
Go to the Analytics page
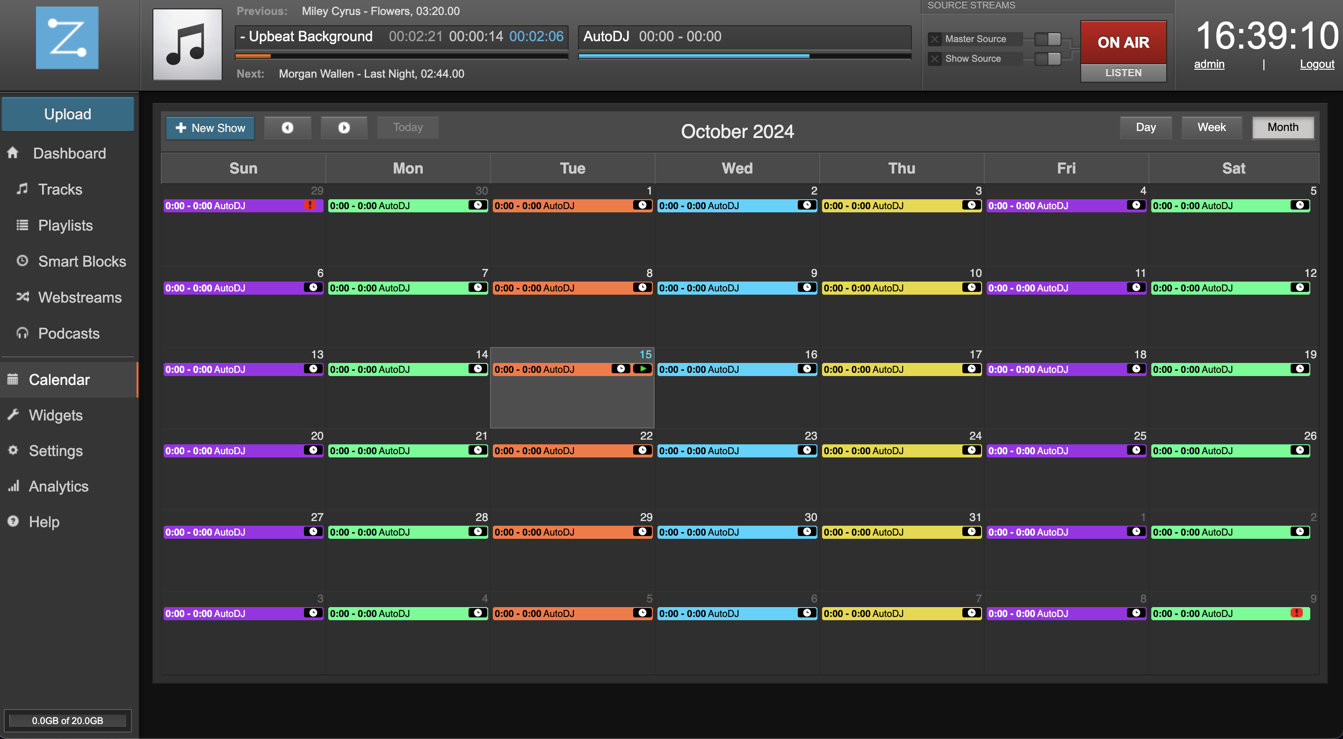(x=58, y=486)
